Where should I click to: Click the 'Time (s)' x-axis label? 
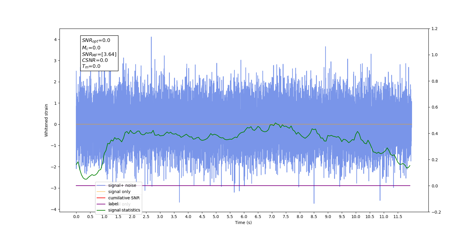243,223
